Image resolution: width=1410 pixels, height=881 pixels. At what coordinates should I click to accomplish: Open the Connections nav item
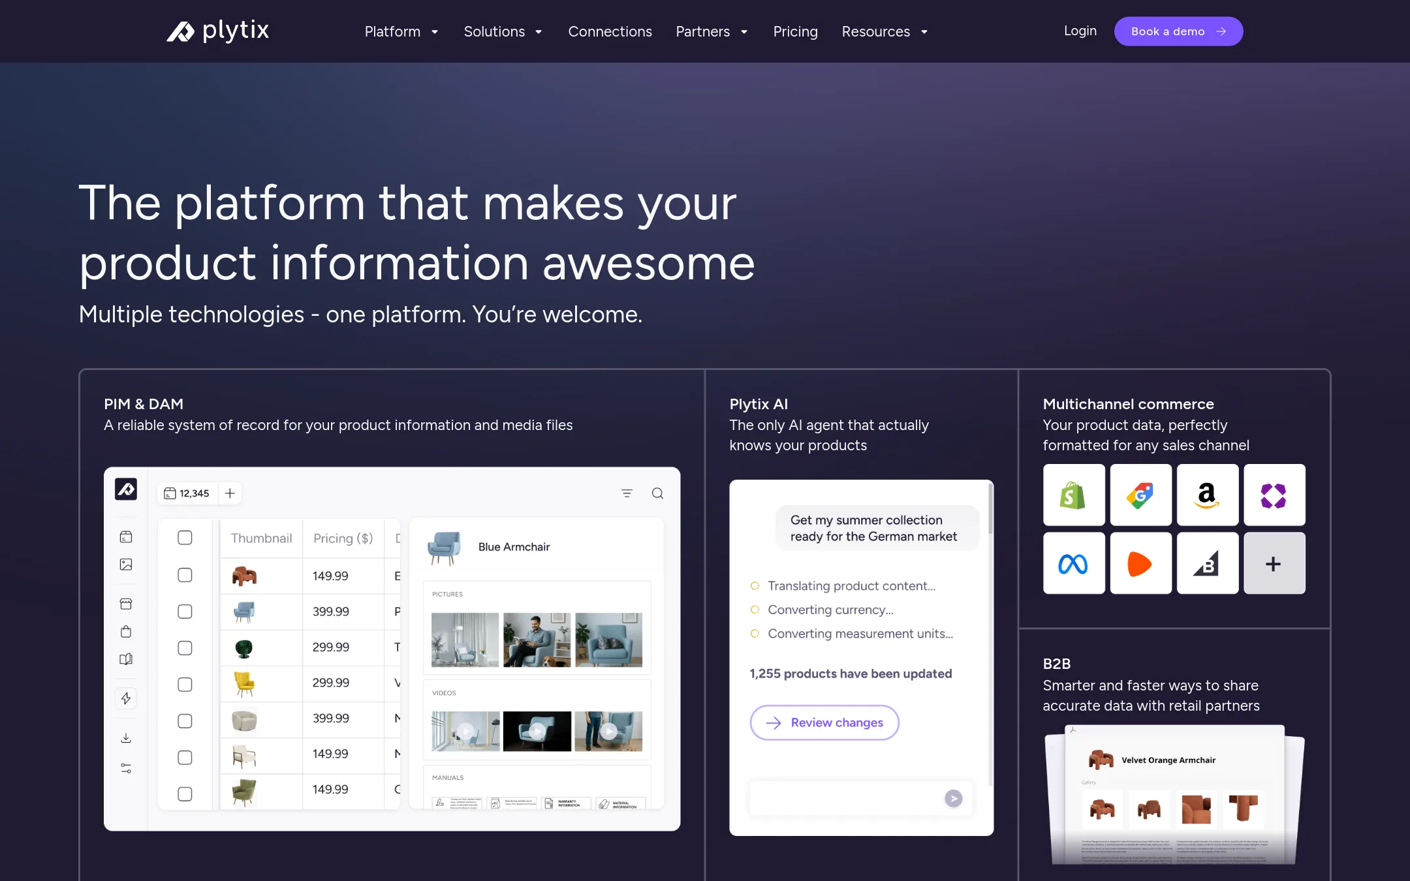click(610, 31)
